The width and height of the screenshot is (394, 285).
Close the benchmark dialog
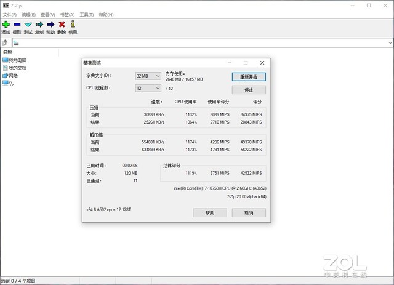(x=262, y=63)
